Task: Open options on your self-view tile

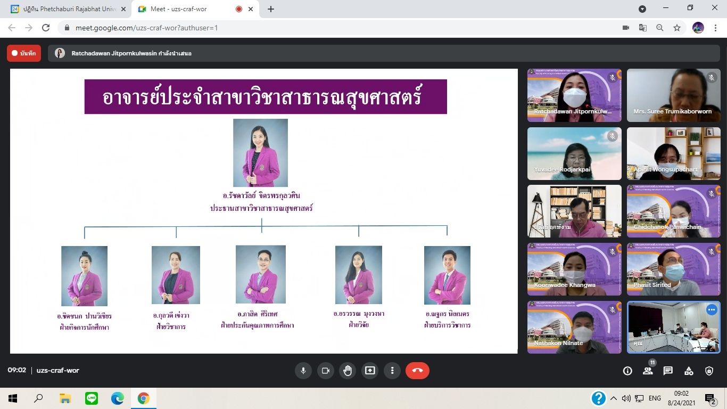Action: pyautogui.click(x=712, y=309)
